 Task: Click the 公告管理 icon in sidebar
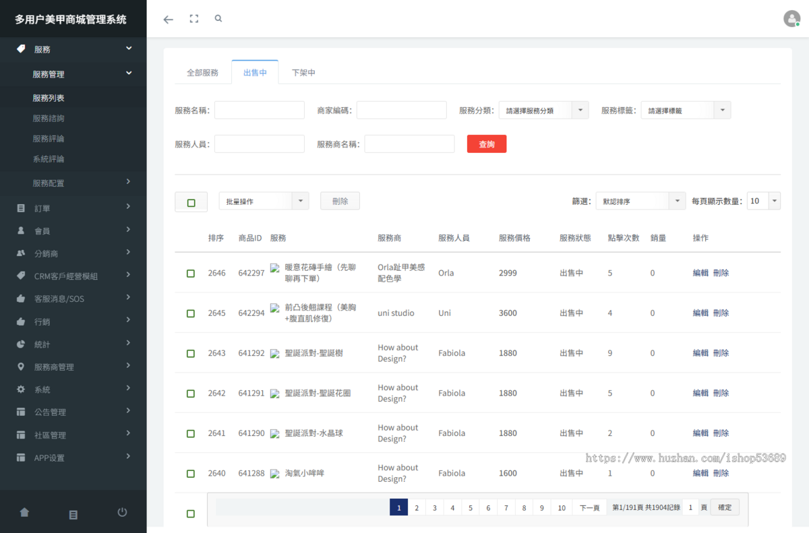tap(21, 412)
